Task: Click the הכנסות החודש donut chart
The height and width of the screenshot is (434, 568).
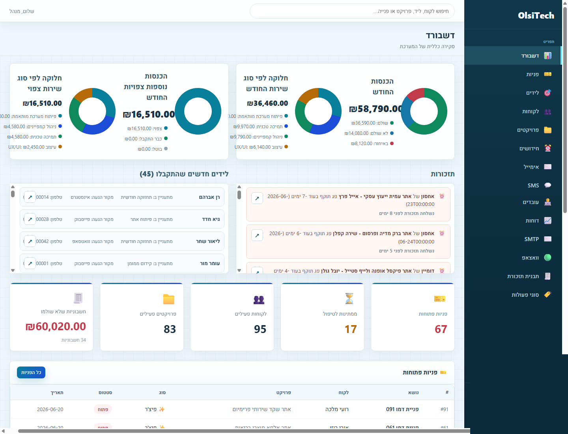Action: click(424, 111)
